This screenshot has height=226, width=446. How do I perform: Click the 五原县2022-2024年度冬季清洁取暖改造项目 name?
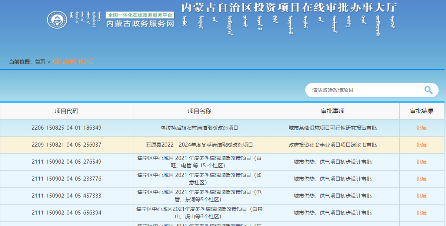point(199,145)
